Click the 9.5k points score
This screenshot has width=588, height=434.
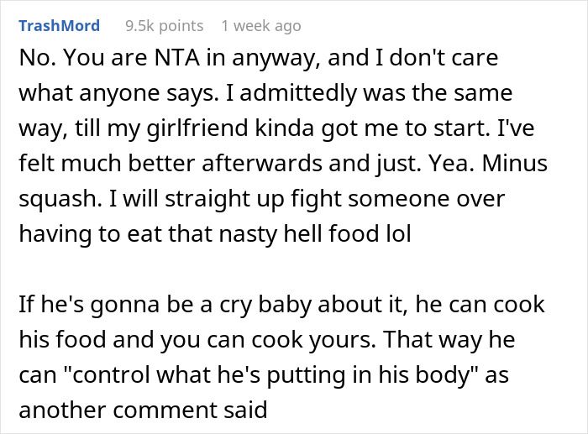[164, 26]
